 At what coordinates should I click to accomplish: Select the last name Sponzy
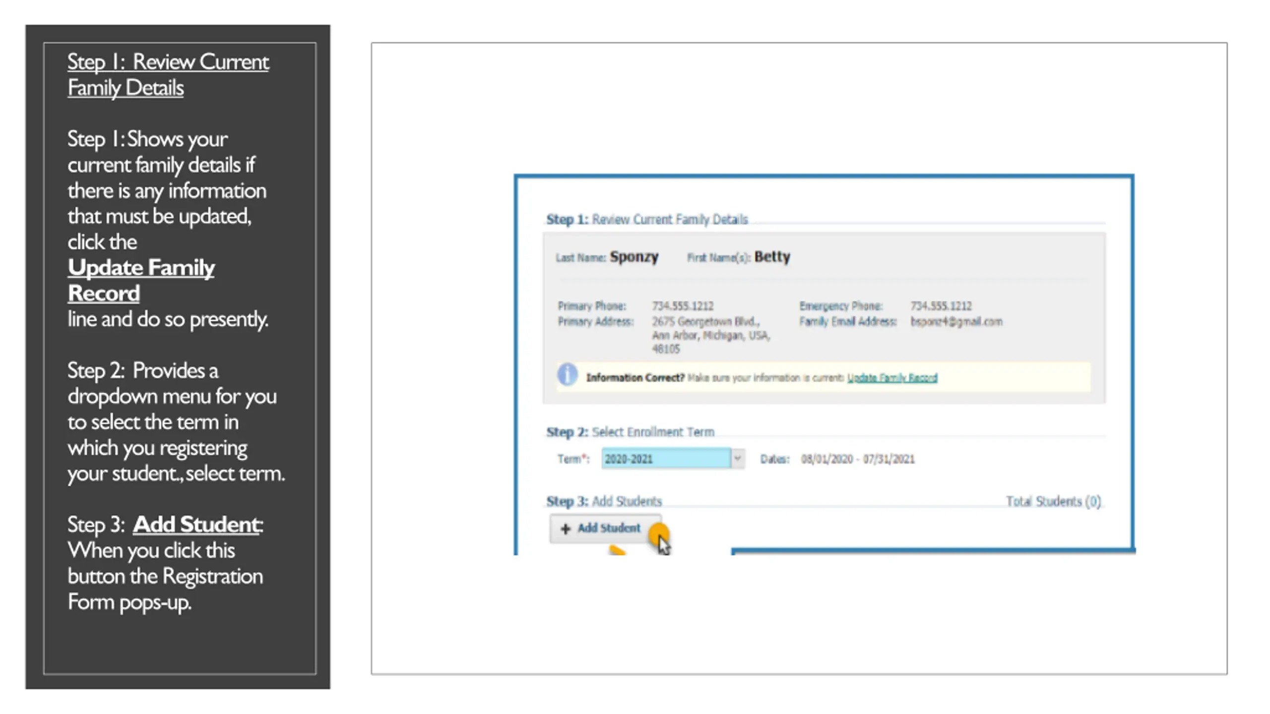pyautogui.click(x=634, y=257)
